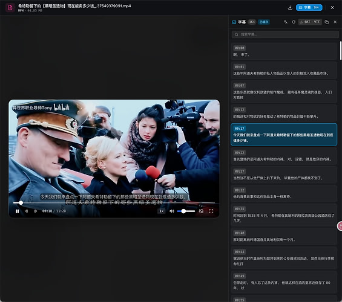
Task: Jump to subtitle entry at 00:22
Action: [x=284, y=156]
